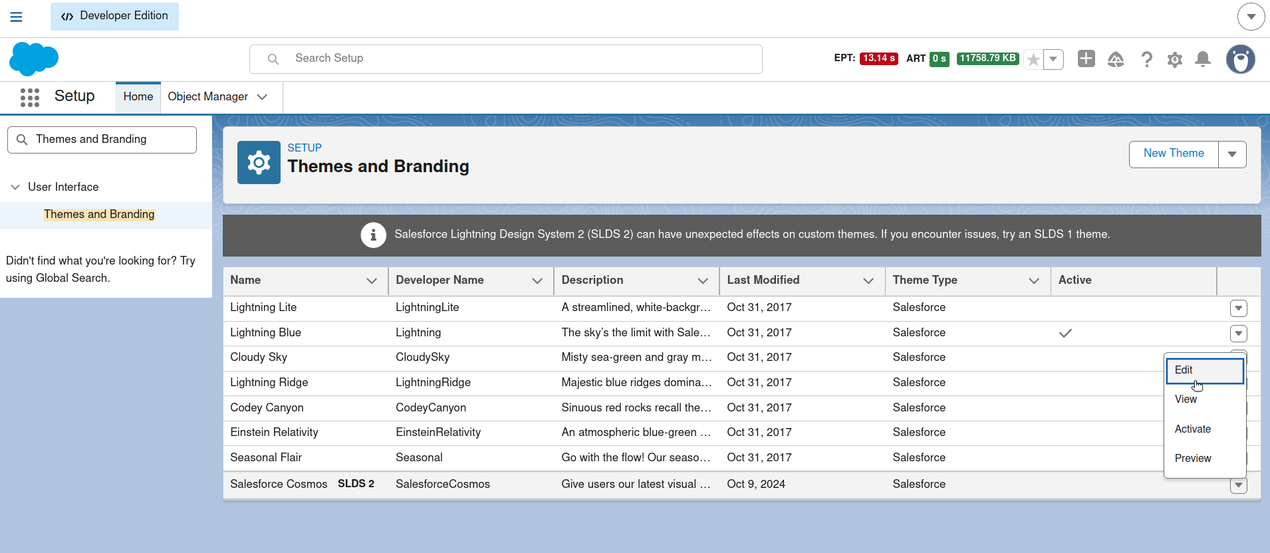Open the Object Manager tab
The image size is (1270, 553).
pyautogui.click(x=208, y=97)
